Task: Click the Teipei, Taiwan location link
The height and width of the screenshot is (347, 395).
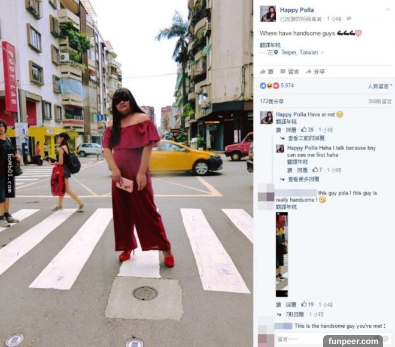Action: coord(299,53)
